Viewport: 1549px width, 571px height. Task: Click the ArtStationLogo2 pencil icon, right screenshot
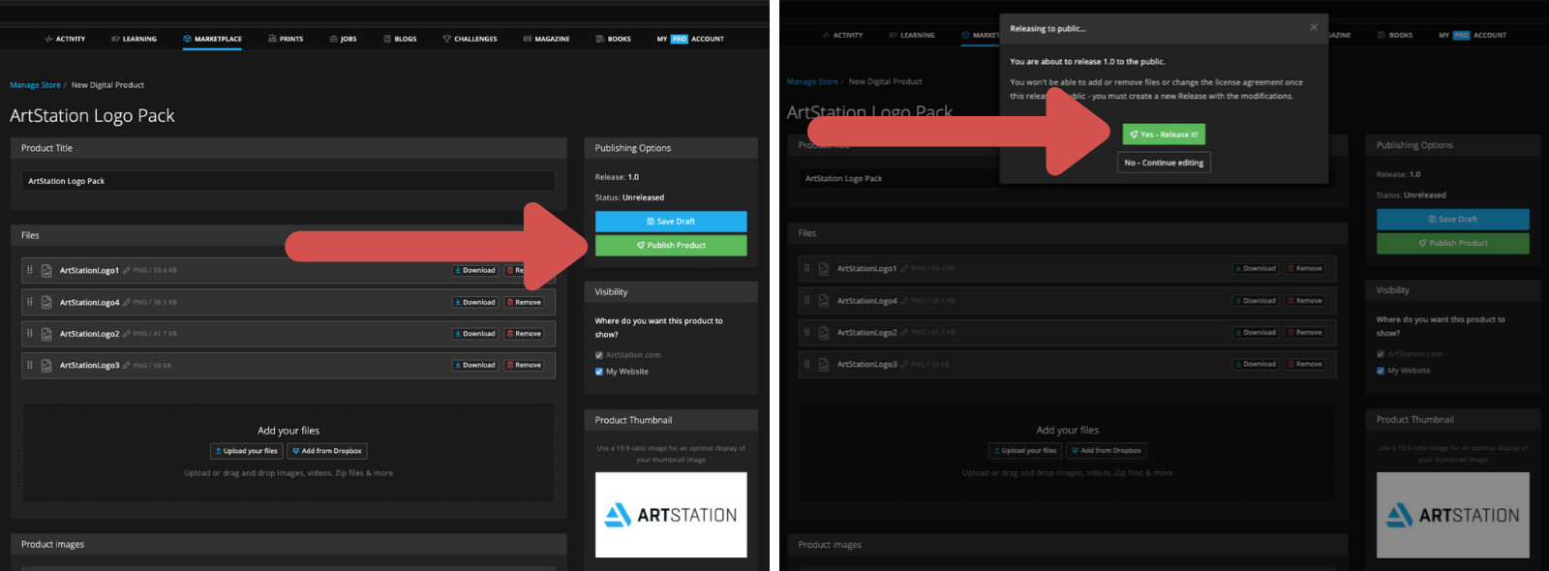click(x=904, y=332)
